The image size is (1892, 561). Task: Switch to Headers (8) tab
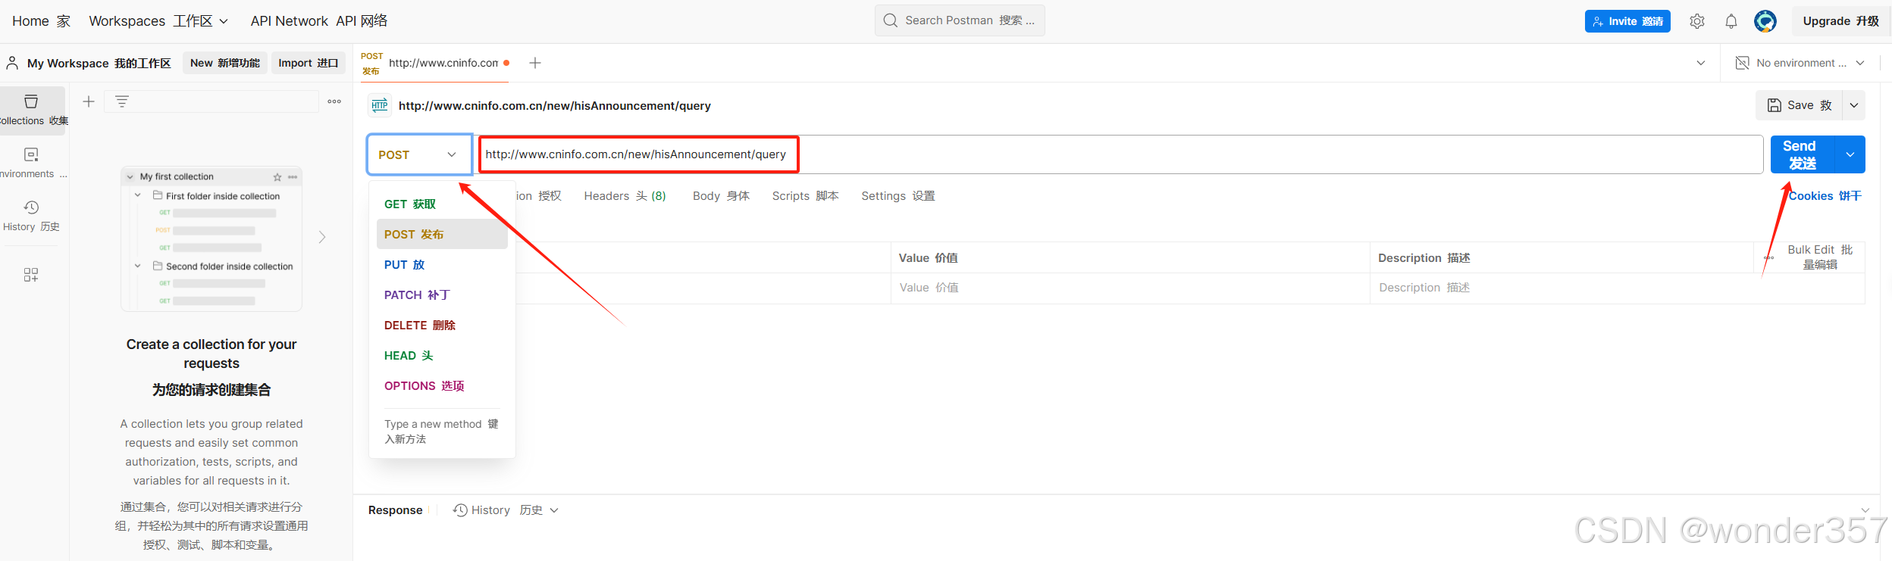tap(625, 196)
